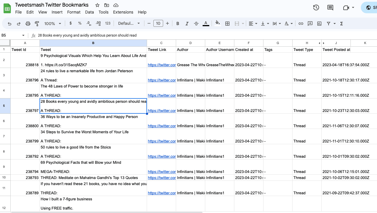Open filter views dropdown arrow
The width and height of the screenshot is (377, 213).
tap(335, 24)
